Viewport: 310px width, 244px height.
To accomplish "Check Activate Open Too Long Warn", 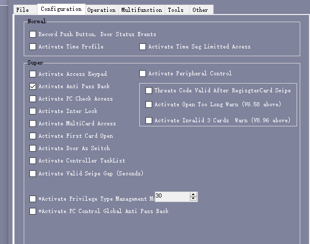I will click(x=149, y=104).
